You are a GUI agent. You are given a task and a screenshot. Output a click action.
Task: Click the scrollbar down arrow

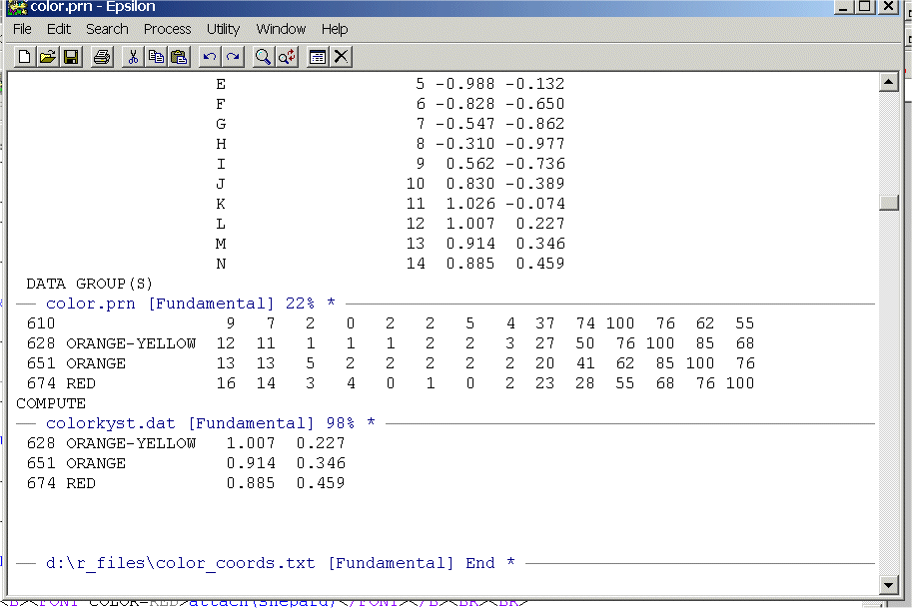pos(888,584)
